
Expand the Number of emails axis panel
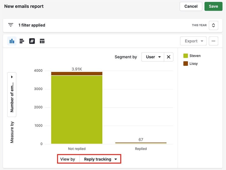(12, 77)
